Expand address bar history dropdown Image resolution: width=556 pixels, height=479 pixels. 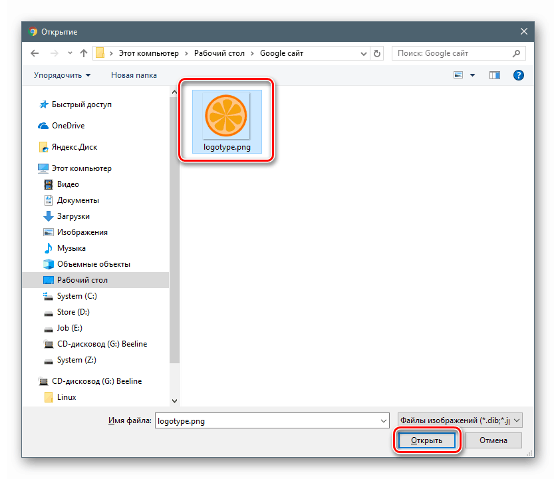(363, 54)
